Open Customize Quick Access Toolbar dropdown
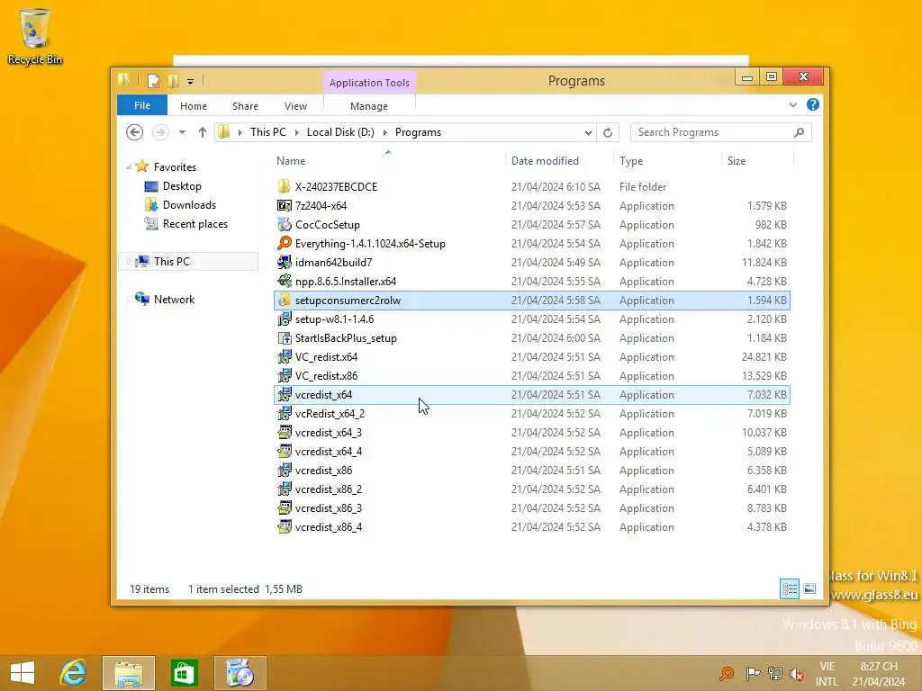This screenshot has width=922, height=691. [x=191, y=82]
